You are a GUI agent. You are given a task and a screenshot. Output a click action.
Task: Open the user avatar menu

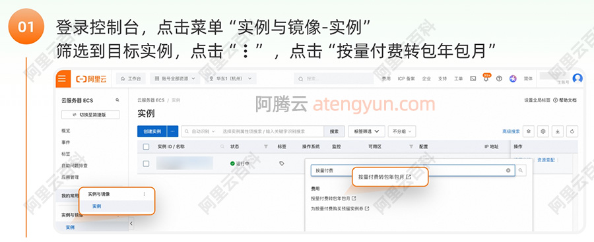pyautogui.click(x=577, y=78)
